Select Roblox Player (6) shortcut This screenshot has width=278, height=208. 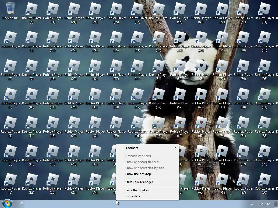(10, 184)
